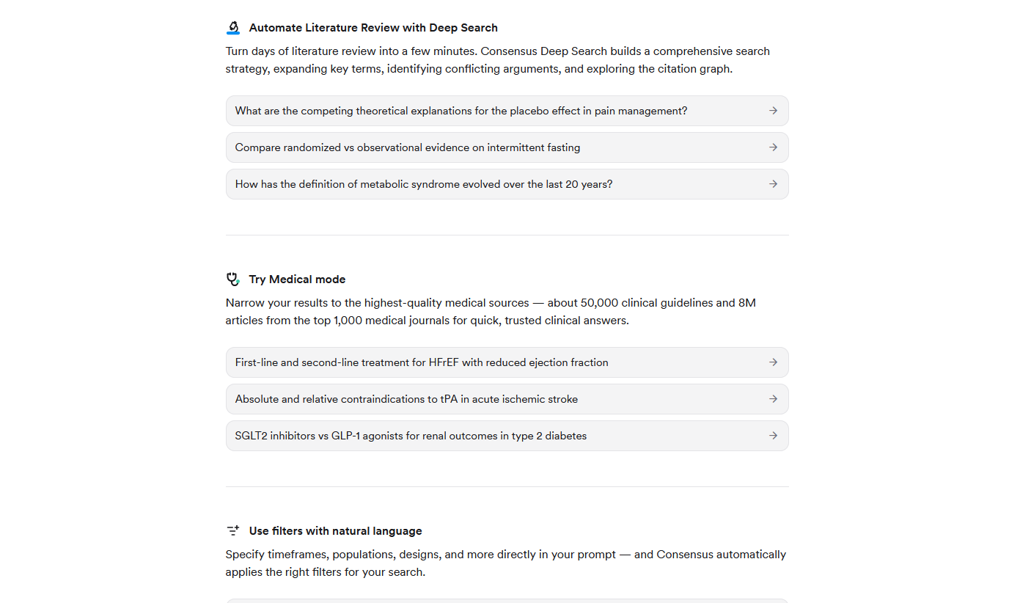Viewport: 1009px width, 603px height.
Task: Open SGLT2 vs GLP-1 renal outcomes example
Action: (507, 436)
